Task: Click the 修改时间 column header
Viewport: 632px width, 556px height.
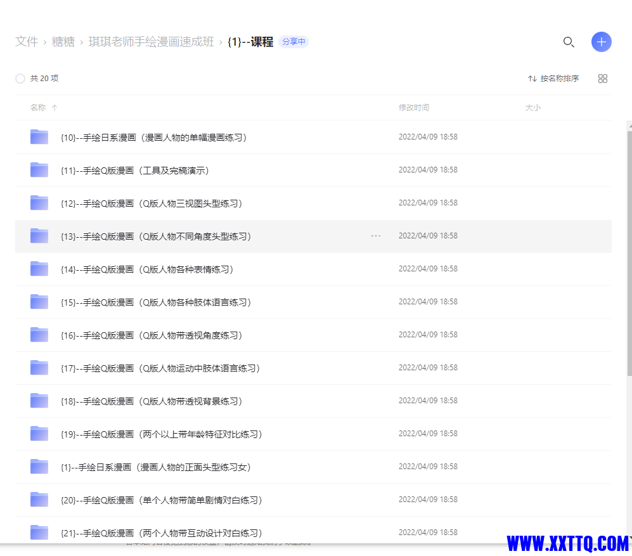Action: (413, 108)
